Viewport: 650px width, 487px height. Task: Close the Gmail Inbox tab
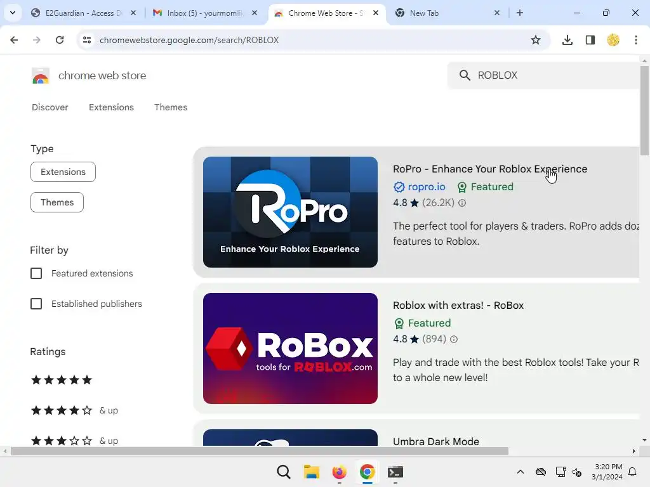(255, 13)
